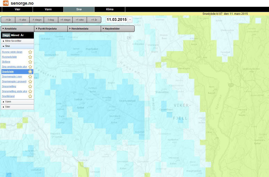Toggle the Snødybde favorite star
The width and height of the screenshot is (269, 177).
tap(30, 72)
